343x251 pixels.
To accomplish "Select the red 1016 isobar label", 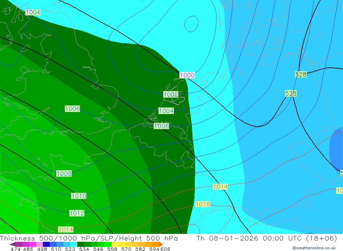I will 203,204.
